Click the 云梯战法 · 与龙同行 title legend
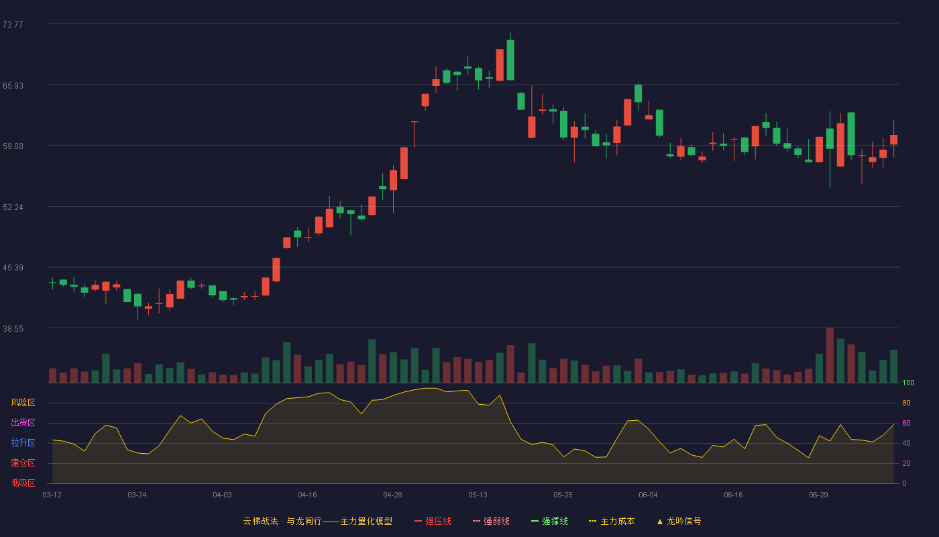939x537 pixels. coord(318,521)
